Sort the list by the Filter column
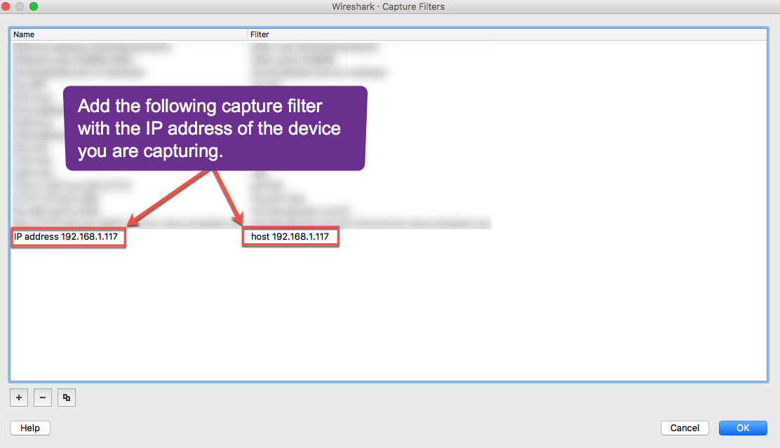Image resolution: width=780 pixels, height=448 pixels. 259,34
